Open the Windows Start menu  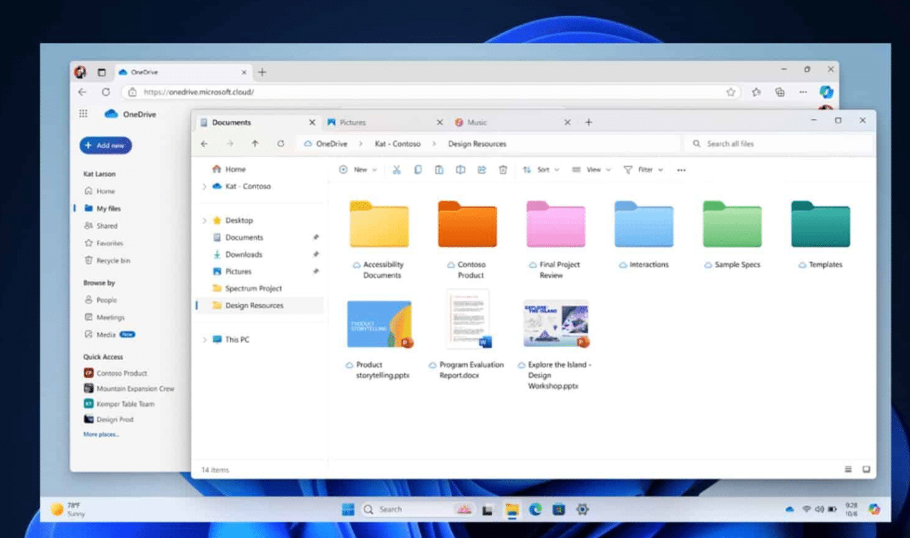click(348, 509)
